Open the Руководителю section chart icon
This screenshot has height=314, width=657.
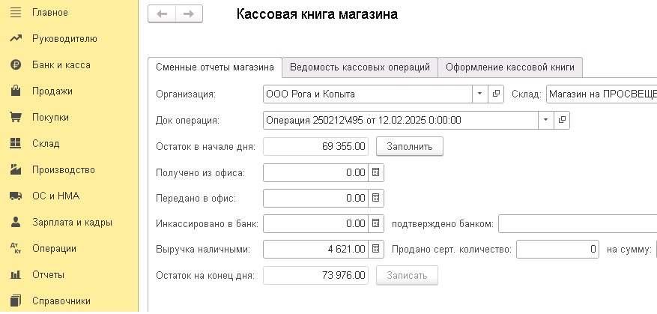tap(15, 38)
